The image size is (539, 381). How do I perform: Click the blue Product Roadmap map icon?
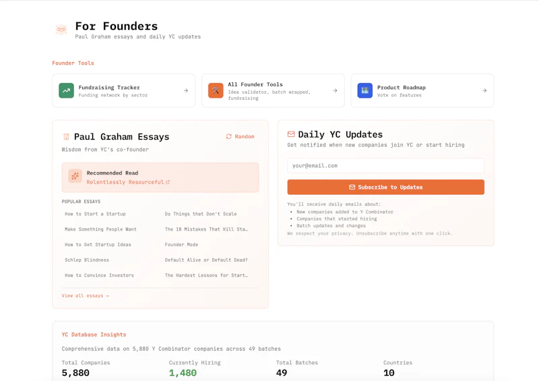[364, 90]
